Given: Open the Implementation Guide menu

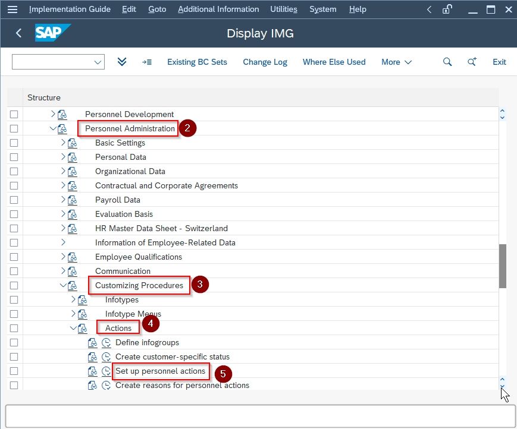Looking at the screenshot, I should tap(70, 10).
